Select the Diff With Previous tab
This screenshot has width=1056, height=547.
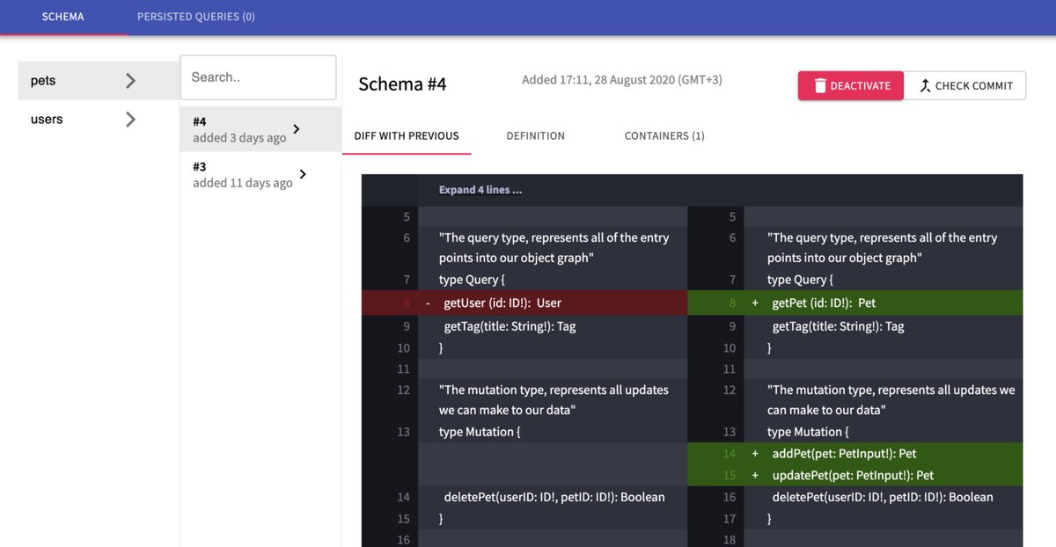[x=407, y=136]
